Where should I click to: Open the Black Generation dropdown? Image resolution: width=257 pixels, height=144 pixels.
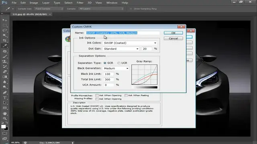point(116,68)
